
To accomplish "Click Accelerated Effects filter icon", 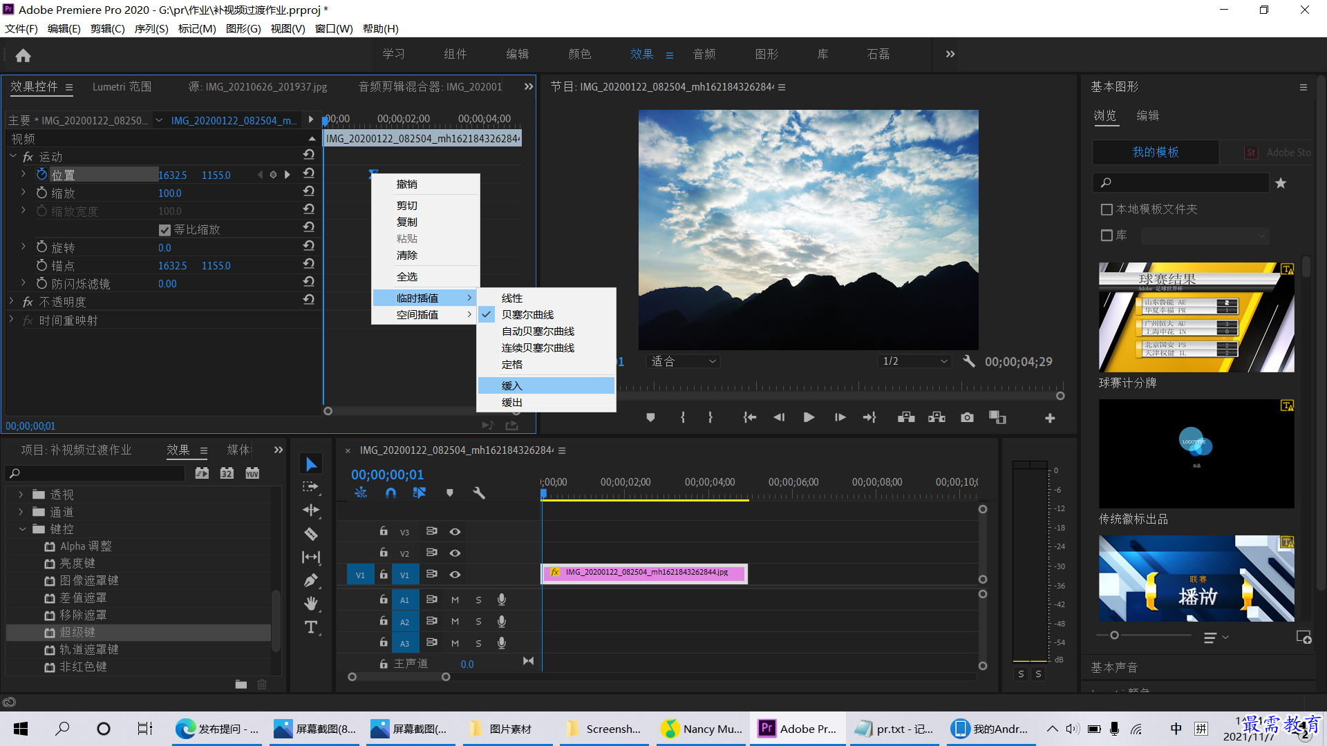I will pyautogui.click(x=202, y=473).
